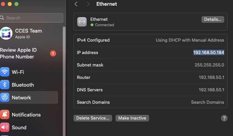Open help with the question mark button

click(224, 118)
